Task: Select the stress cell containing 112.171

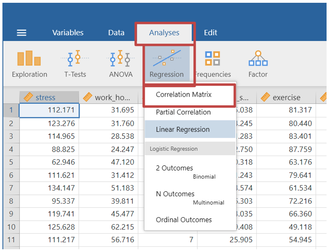Action: pyautogui.click(x=49, y=110)
